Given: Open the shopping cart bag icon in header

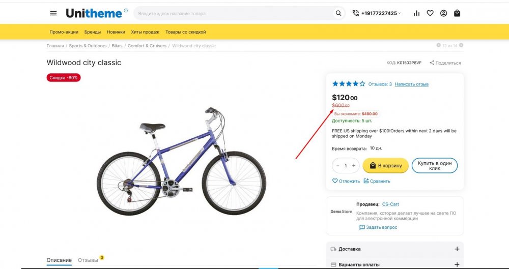Looking at the screenshot, I should [457, 13].
